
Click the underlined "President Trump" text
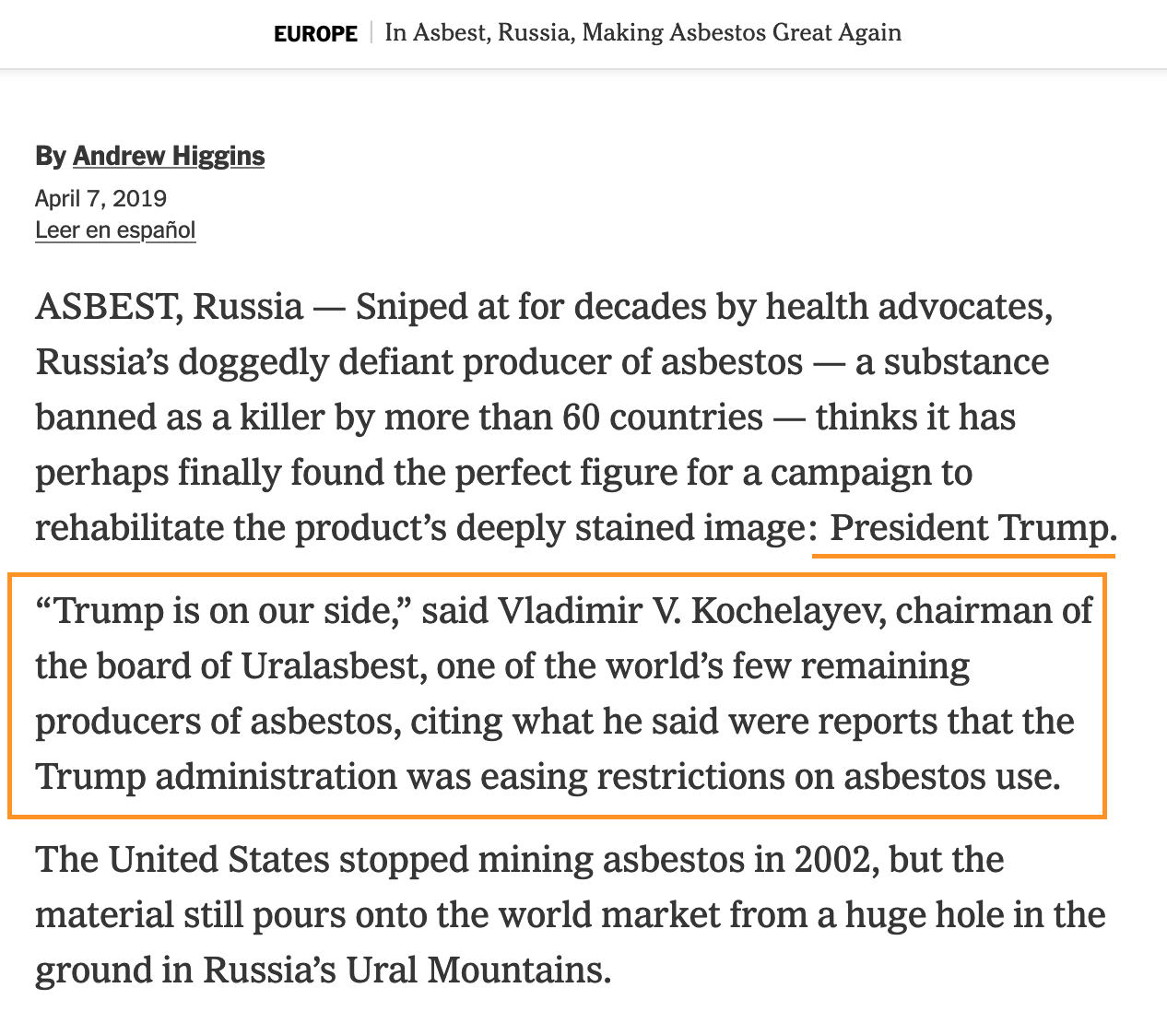968,528
